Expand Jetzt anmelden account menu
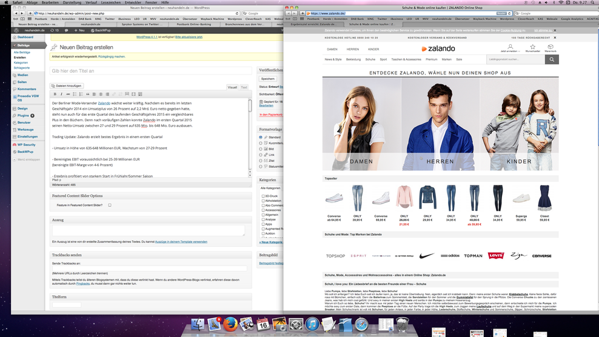Screen dimensions: 599x337 [510, 48]
